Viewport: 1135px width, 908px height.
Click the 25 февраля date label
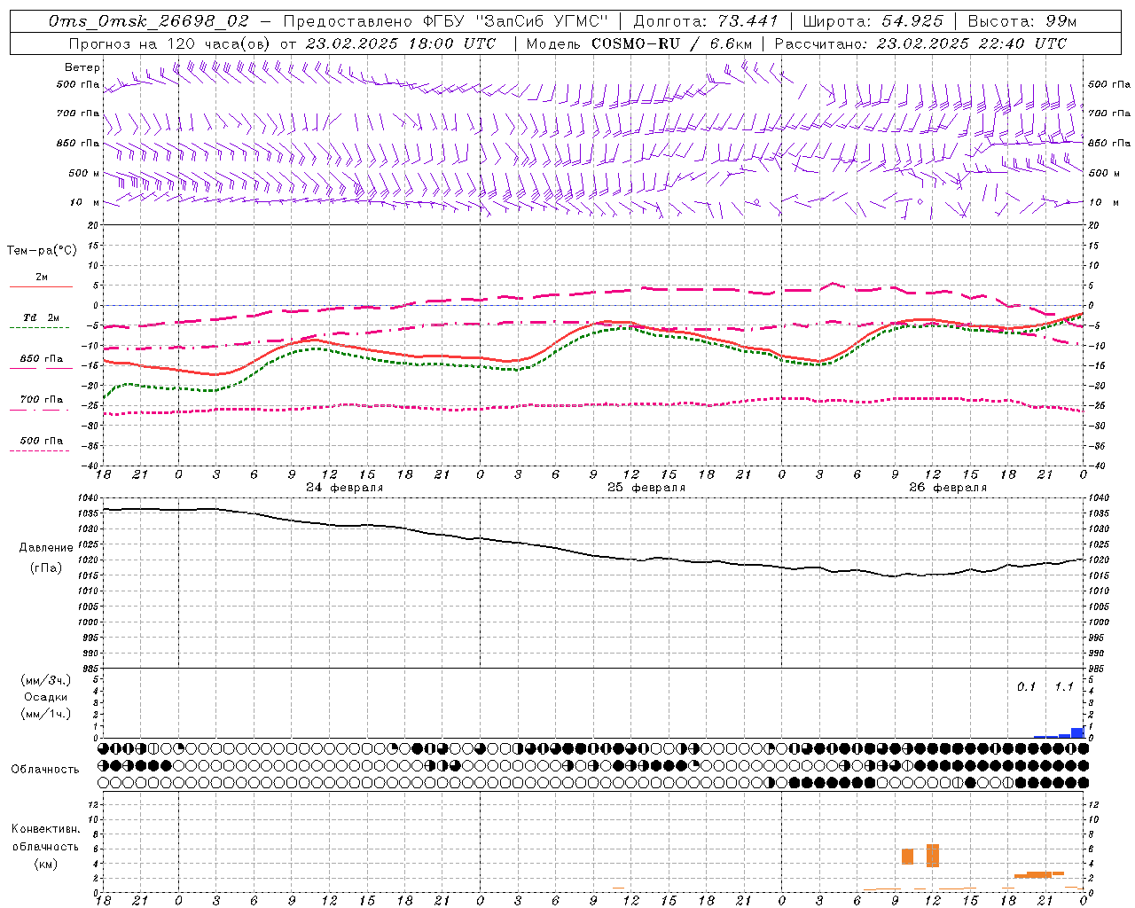pyautogui.click(x=646, y=488)
